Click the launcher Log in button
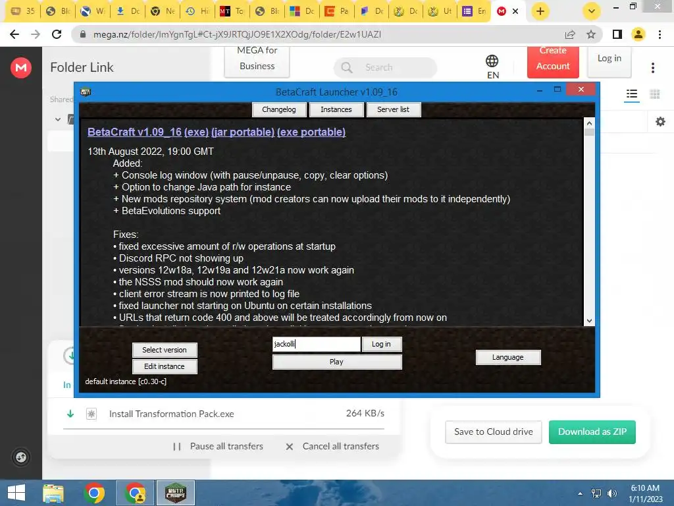 pos(381,344)
